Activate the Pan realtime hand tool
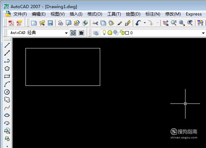 tap(166, 23)
